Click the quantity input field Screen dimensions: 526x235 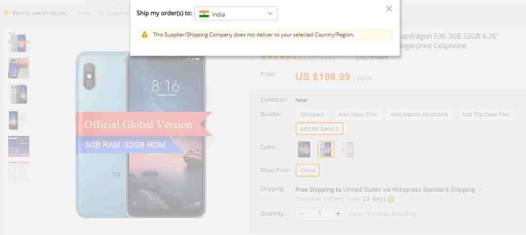pyautogui.click(x=320, y=214)
